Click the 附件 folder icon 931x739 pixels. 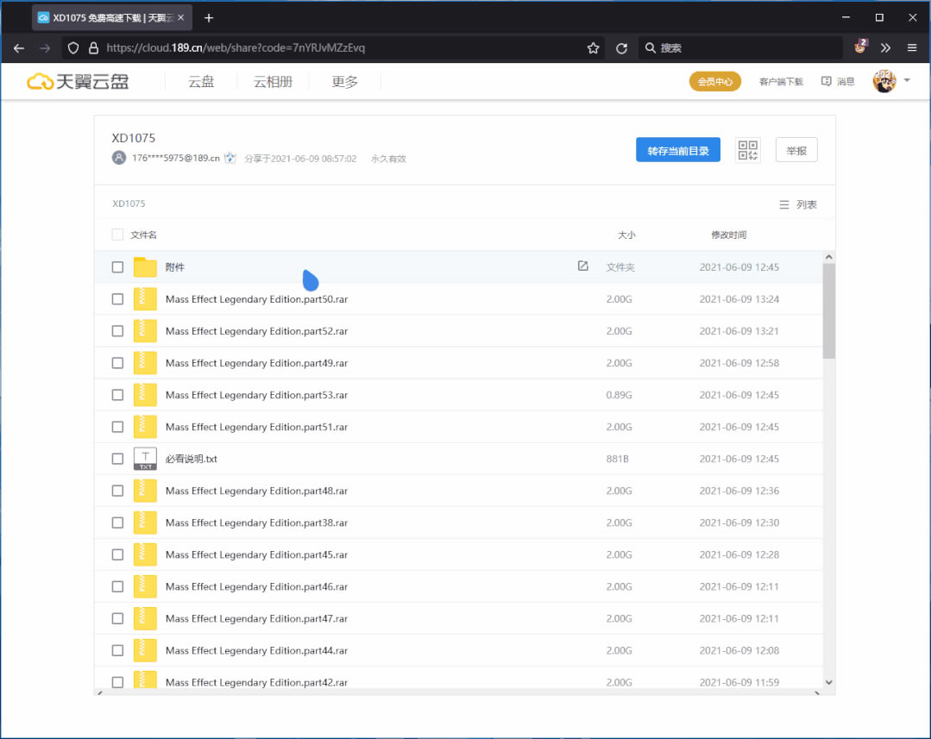tap(145, 267)
